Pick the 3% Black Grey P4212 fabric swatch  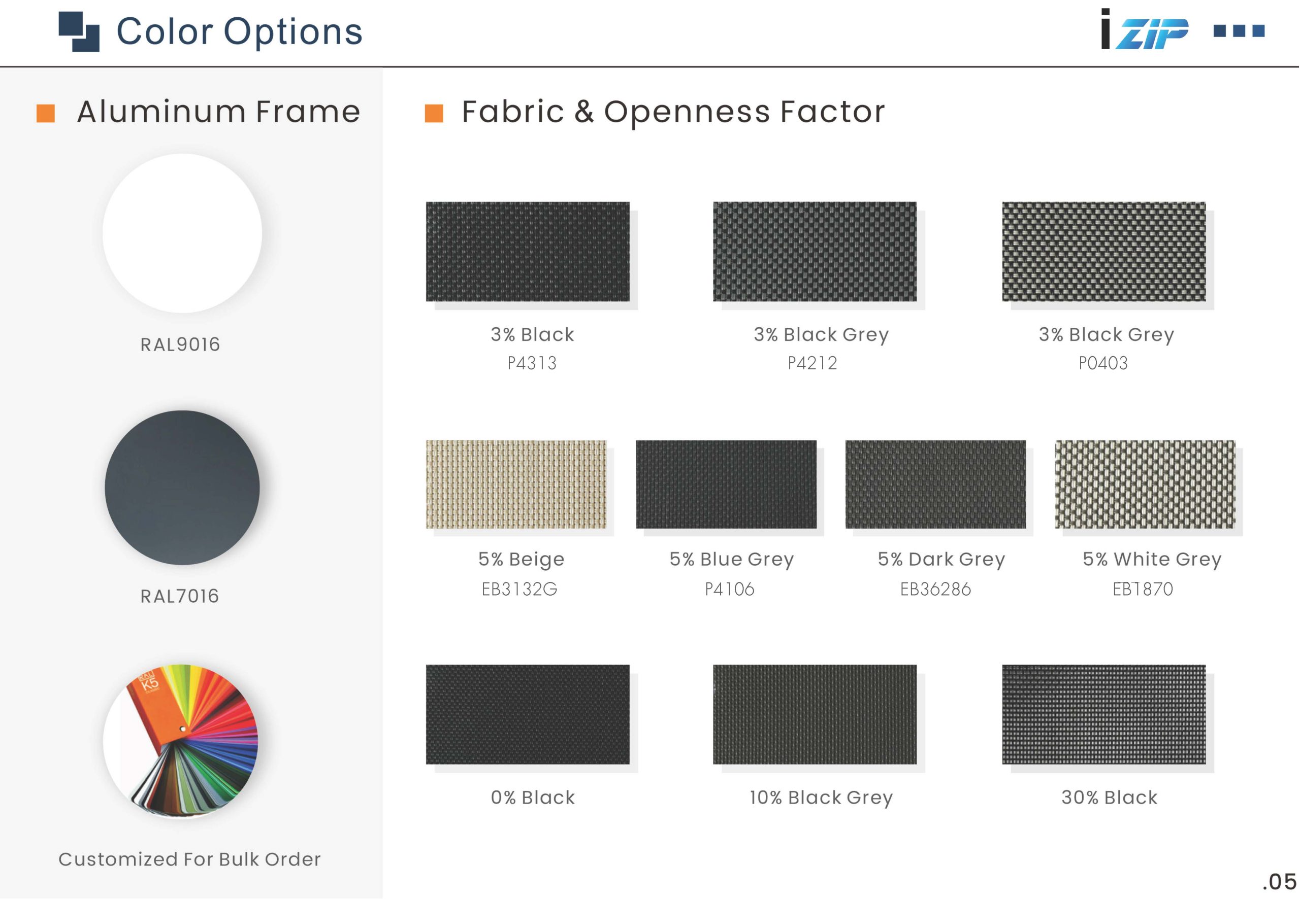click(x=815, y=252)
